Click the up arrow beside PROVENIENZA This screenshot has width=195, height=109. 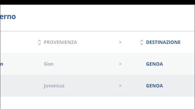39,41
